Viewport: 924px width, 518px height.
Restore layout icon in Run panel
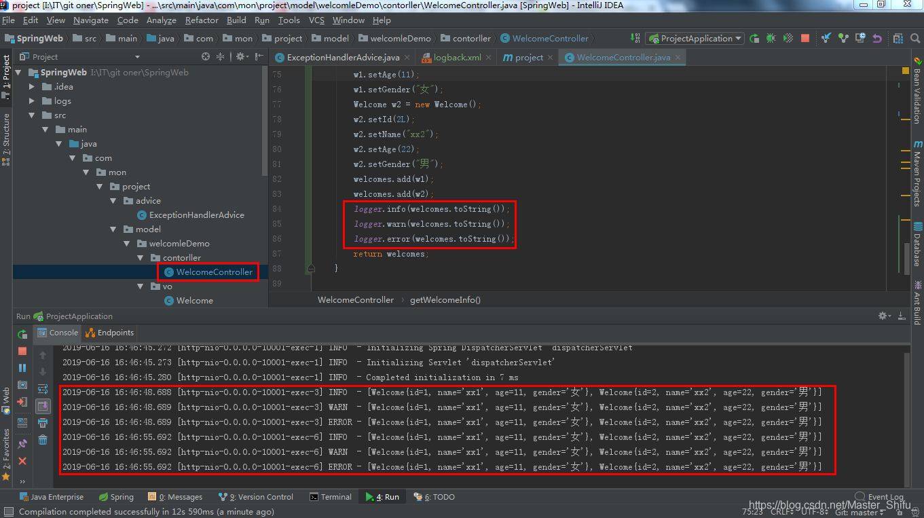[x=22, y=423]
